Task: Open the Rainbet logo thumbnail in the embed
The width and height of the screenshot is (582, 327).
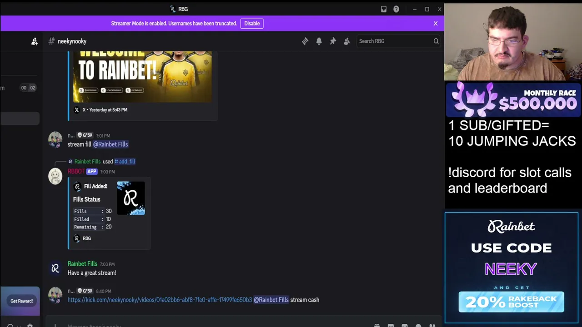Action: pyautogui.click(x=131, y=198)
